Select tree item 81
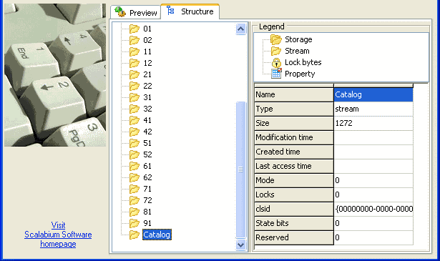Image resolution: width=440 pixels, height=261 pixels. pyautogui.click(x=147, y=212)
